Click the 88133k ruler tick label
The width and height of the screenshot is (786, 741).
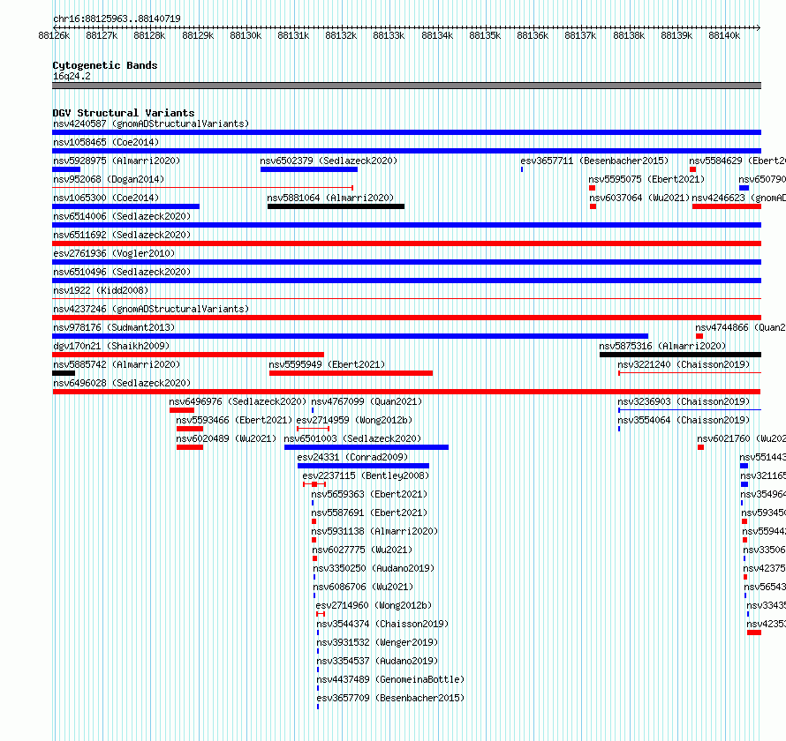point(389,35)
